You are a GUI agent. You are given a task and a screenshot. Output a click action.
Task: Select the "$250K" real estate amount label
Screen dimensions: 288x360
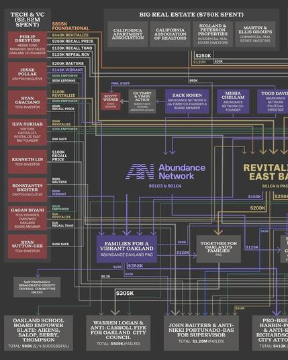click(203, 56)
